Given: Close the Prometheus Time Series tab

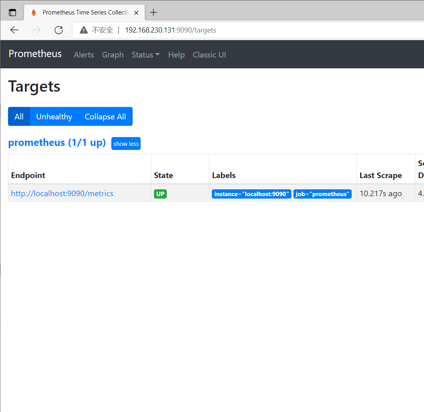Looking at the screenshot, I should point(136,13).
